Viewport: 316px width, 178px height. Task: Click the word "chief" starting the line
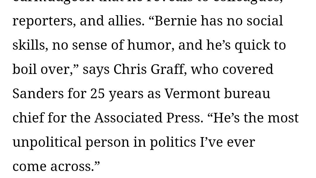(x=28, y=117)
